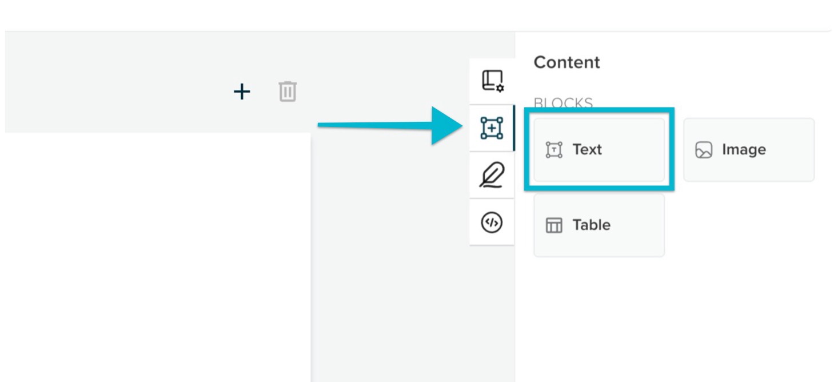
Task: Click the grid icon in the Table block
Action: (554, 225)
